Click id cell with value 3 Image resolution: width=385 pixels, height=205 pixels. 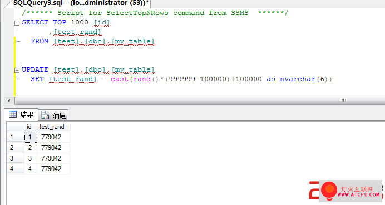(x=31, y=158)
